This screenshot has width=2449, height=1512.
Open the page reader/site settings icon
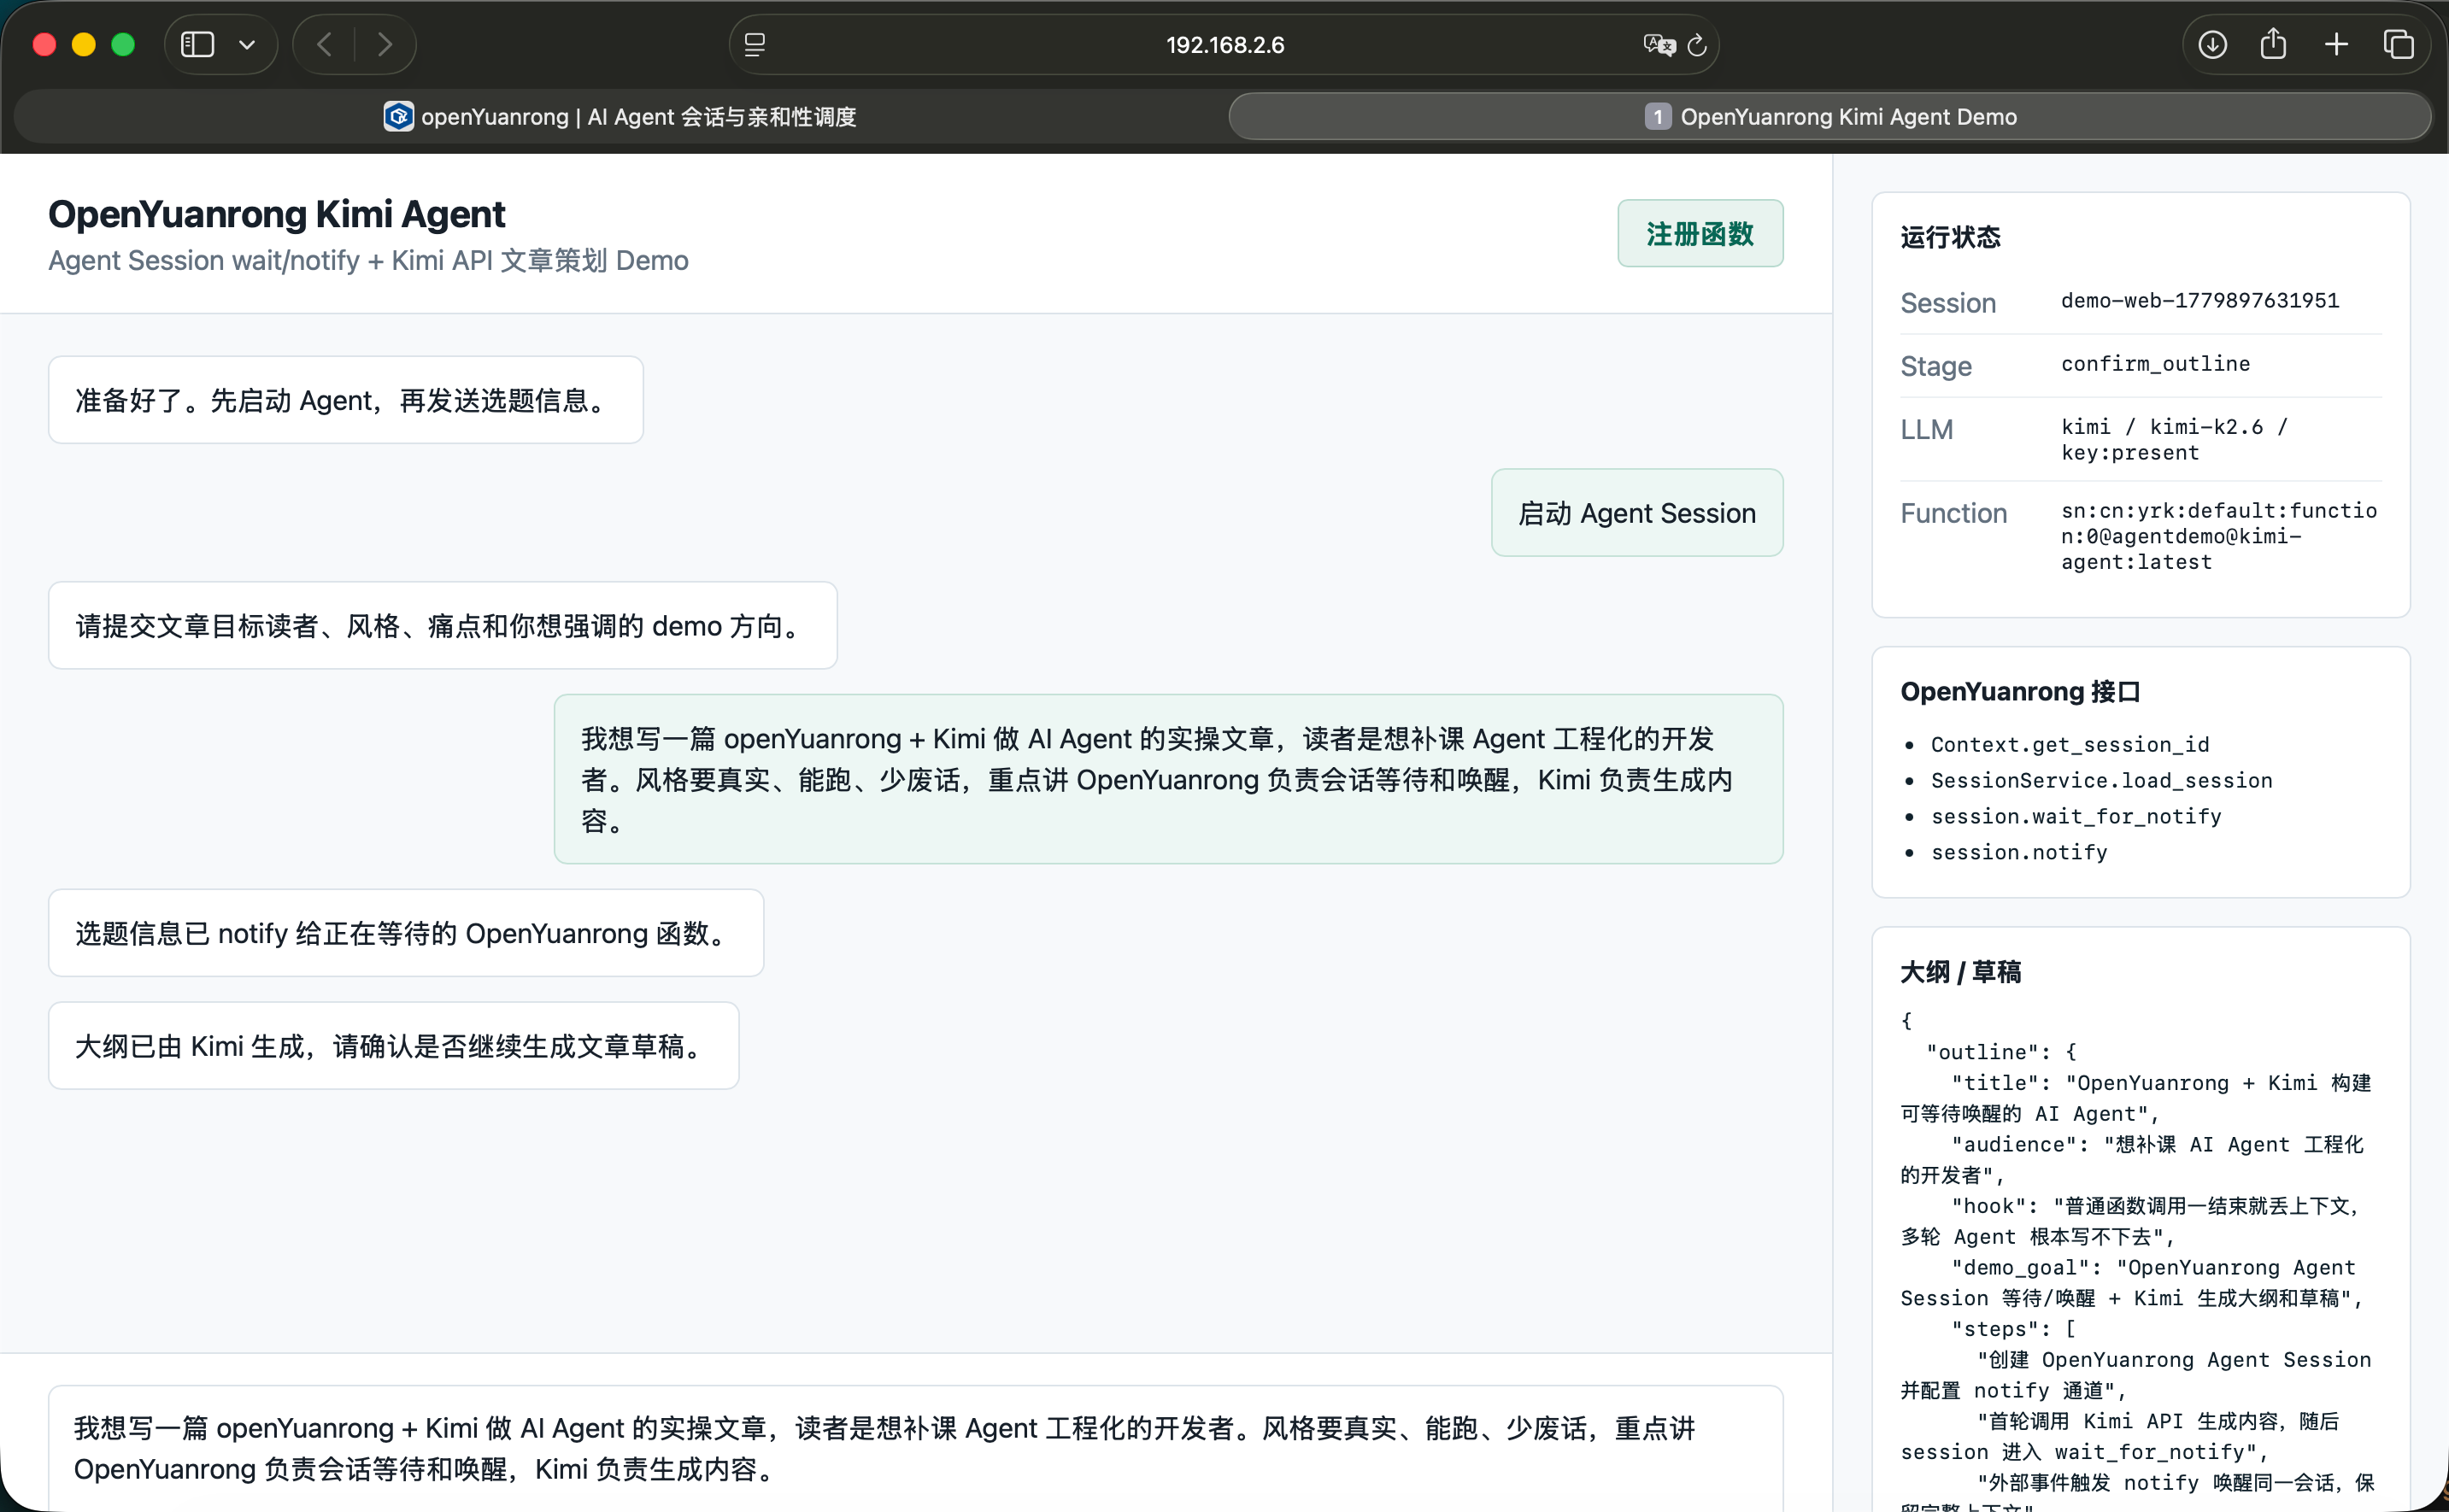[x=755, y=44]
